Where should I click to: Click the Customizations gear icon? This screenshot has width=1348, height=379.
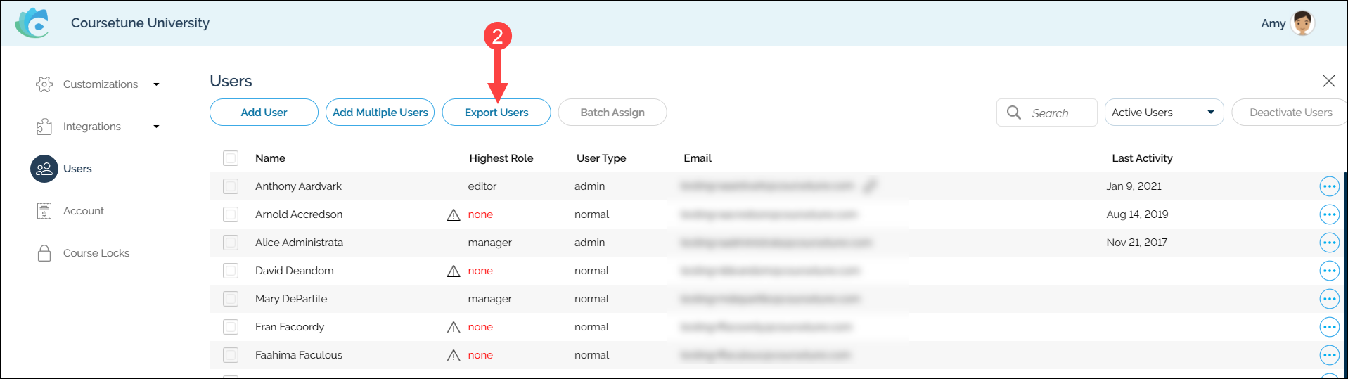coord(44,84)
